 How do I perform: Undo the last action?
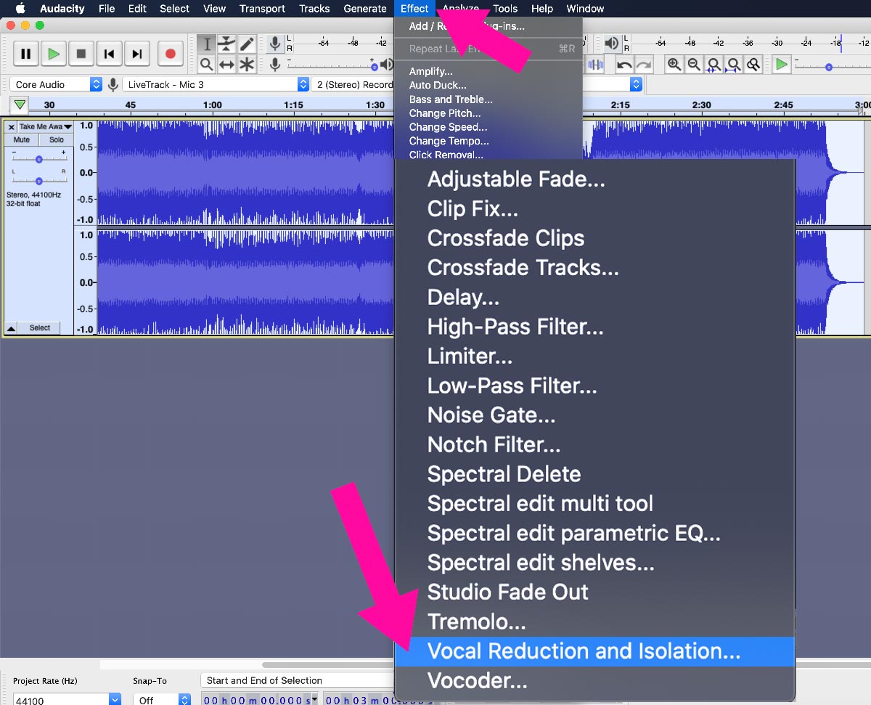coord(624,65)
